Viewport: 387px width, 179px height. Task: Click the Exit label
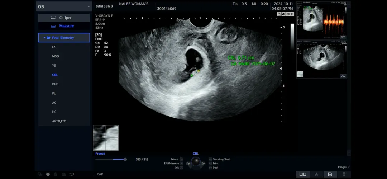177,168
